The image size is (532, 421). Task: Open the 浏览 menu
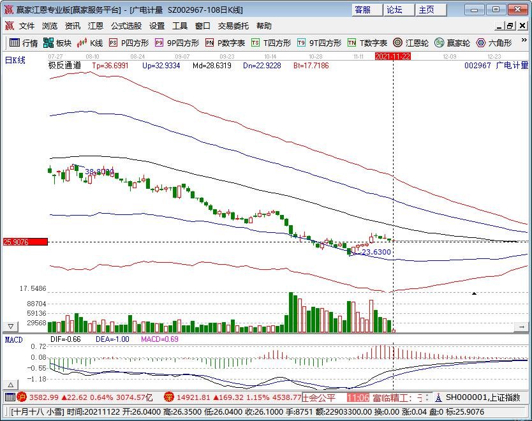point(50,26)
